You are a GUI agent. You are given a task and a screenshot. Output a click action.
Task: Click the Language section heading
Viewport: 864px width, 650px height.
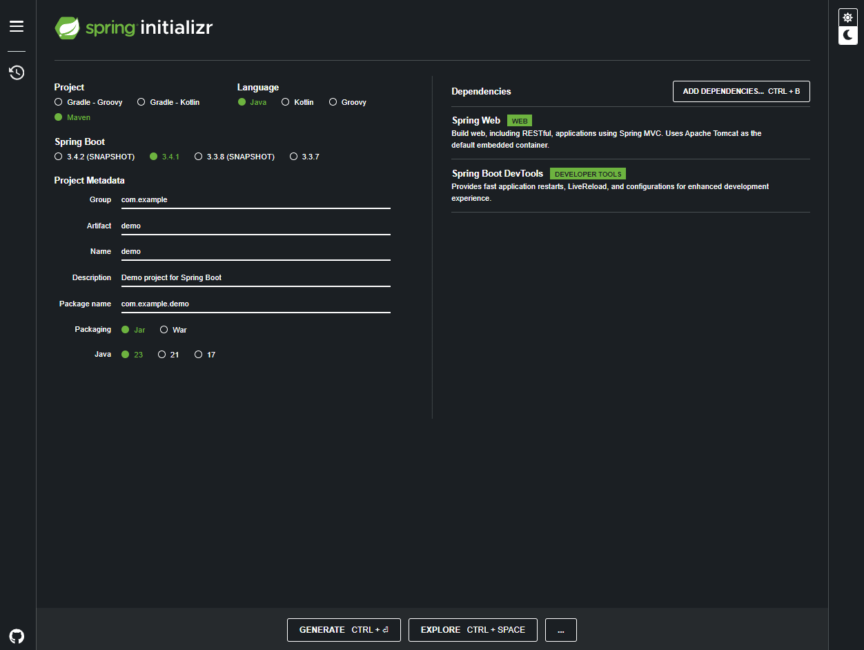tap(258, 88)
